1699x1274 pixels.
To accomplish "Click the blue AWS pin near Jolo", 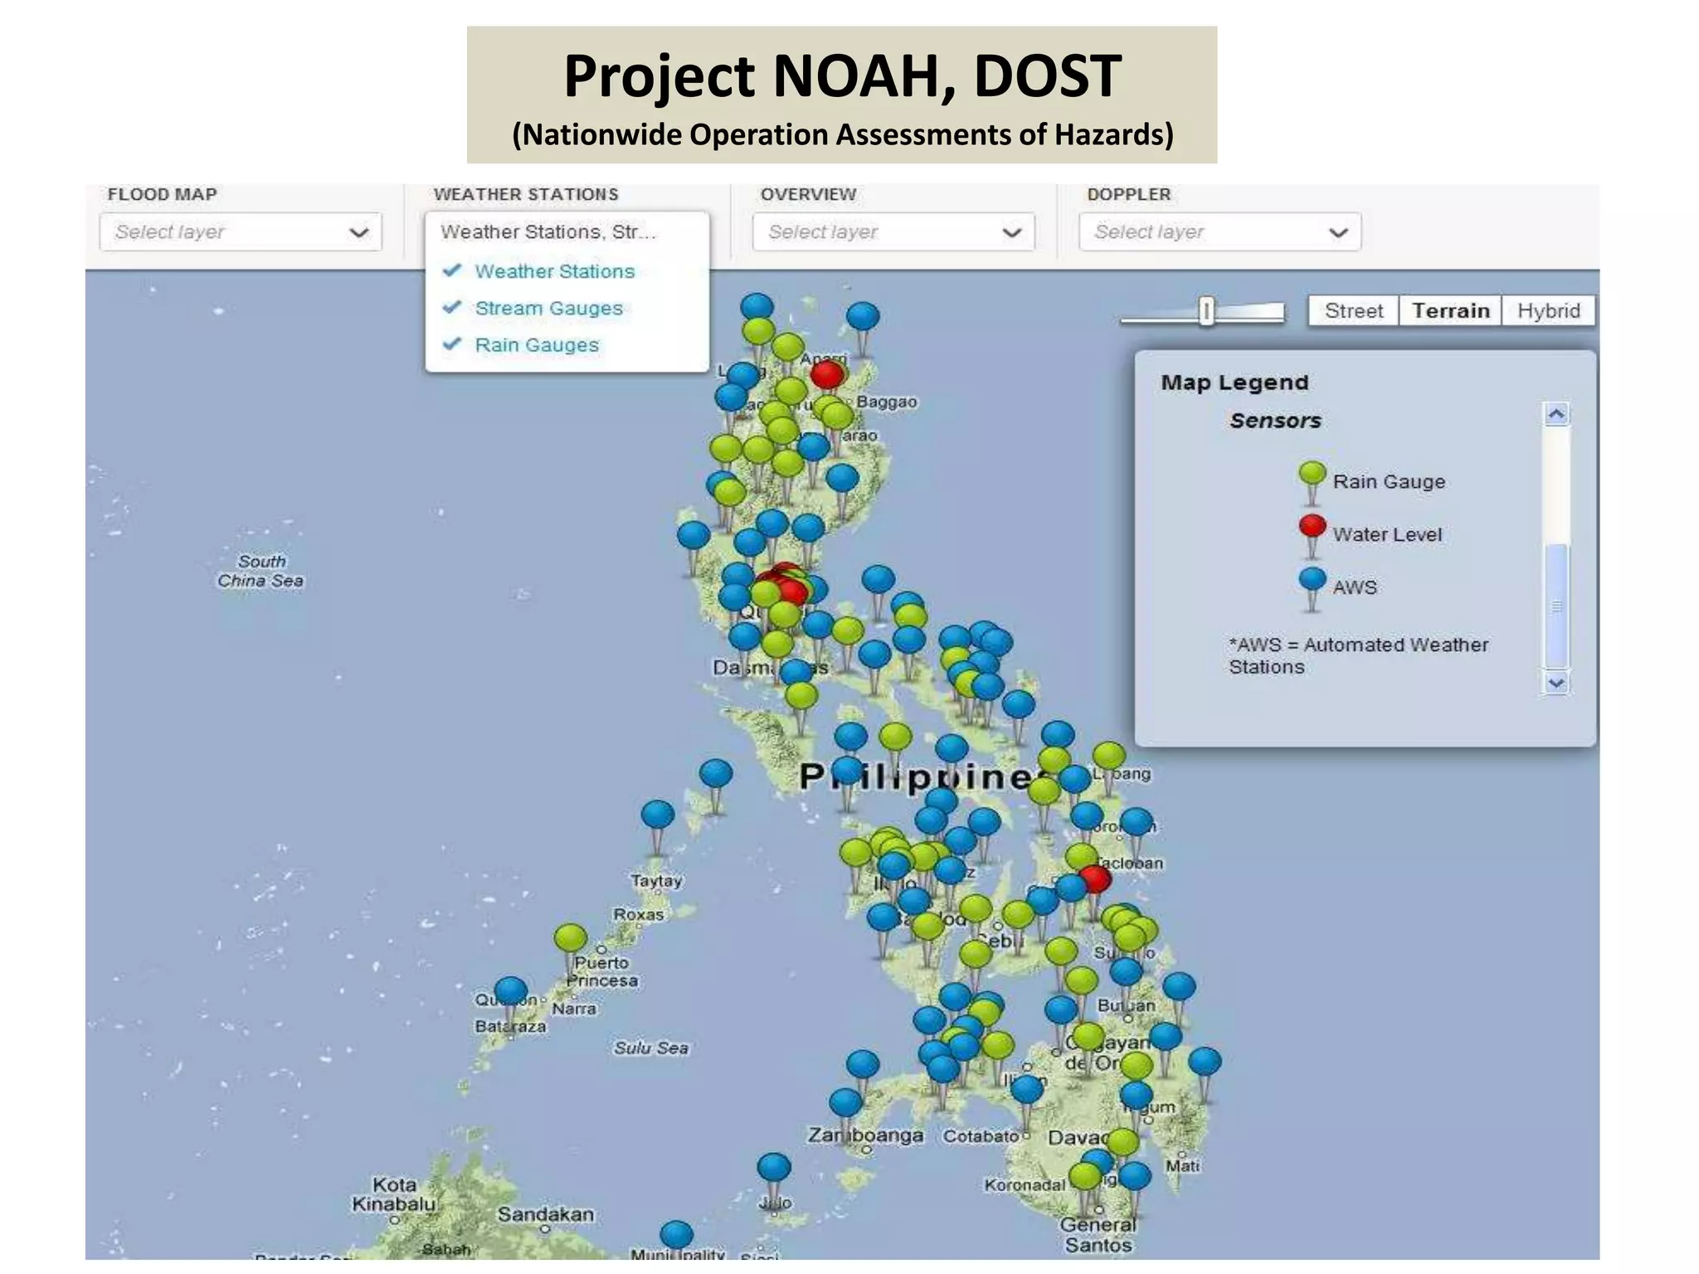I will coord(774,1168).
